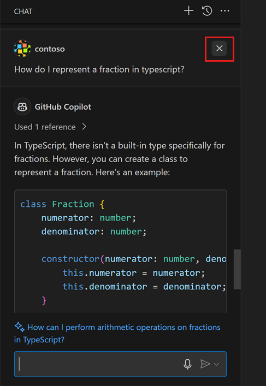The height and width of the screenshot is (386, 266).
Task: Open suggested follow-up about arithmetic operations on fractions
Action: click(x=117, y=334)
